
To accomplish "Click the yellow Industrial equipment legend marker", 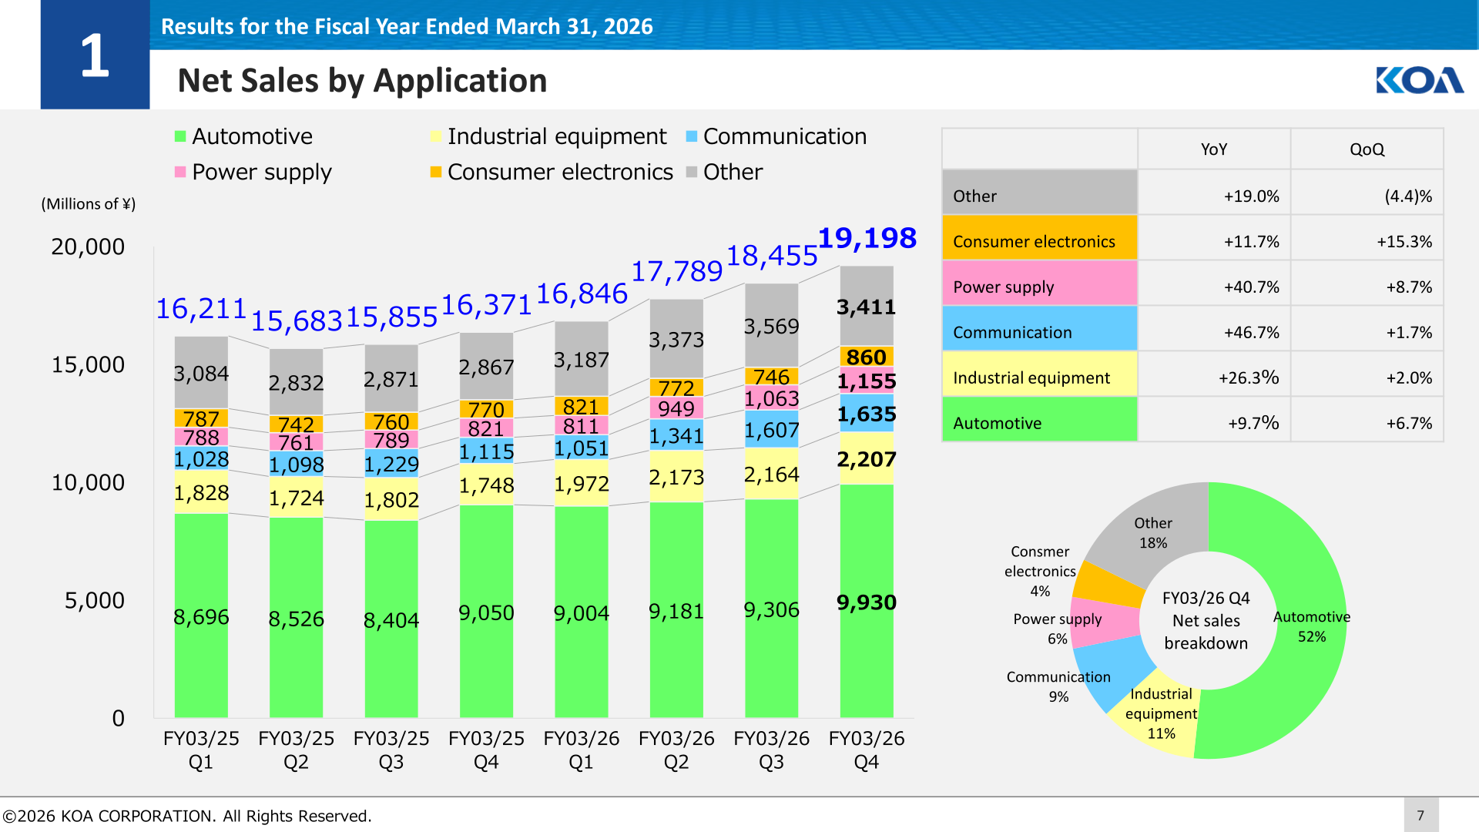I will (436, 136).
